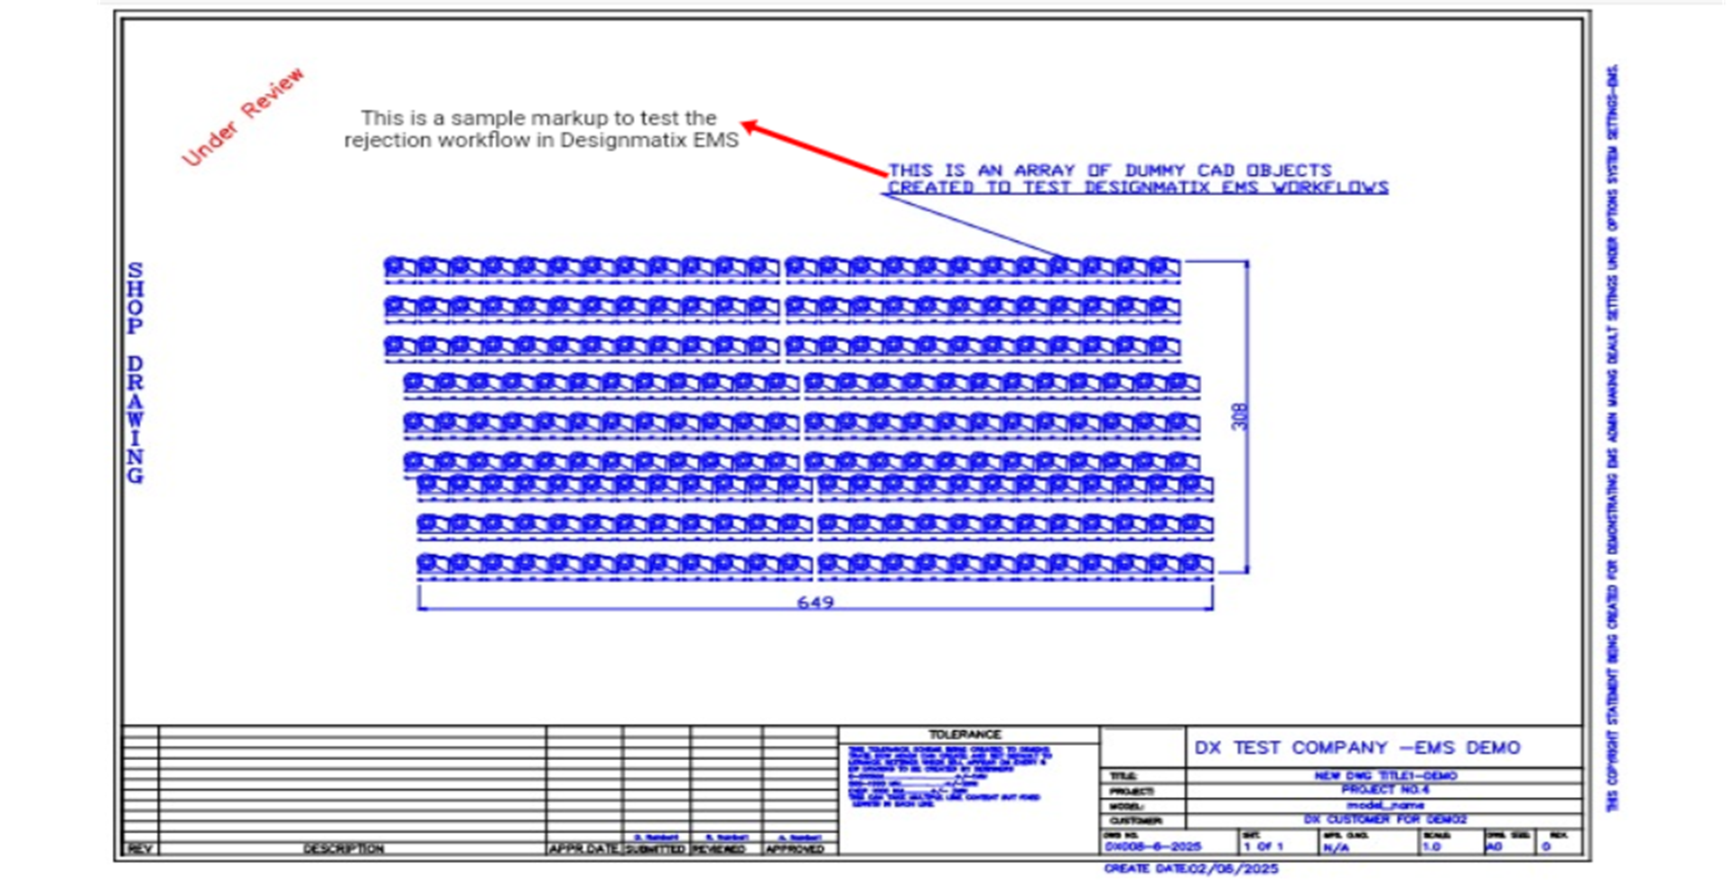Click the drawing title value field
Viewport: 1734px width, 880px height.
pos(1384,775)
